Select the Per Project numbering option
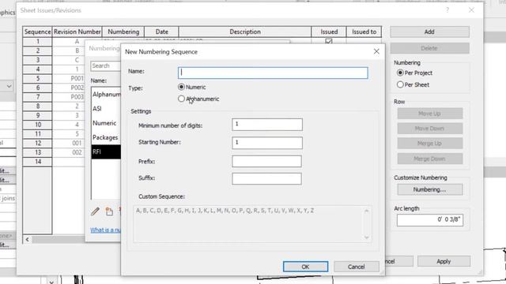The image size is (506, 284). pyautogui.click(x=400, y=73)
